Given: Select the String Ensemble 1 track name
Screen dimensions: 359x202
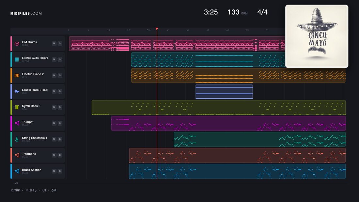Looking at the screenshot, I should coord(34,138).
